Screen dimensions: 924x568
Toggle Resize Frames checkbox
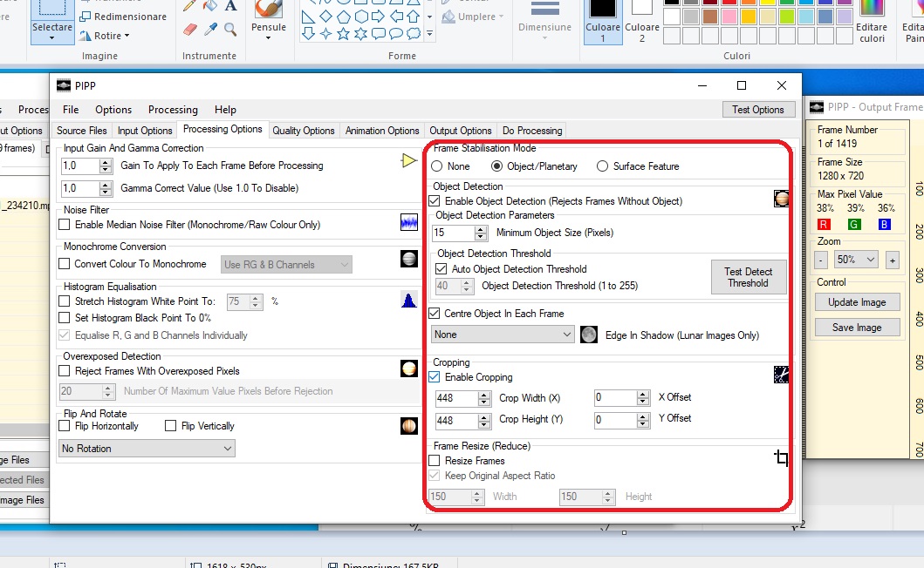coord(435,461)
